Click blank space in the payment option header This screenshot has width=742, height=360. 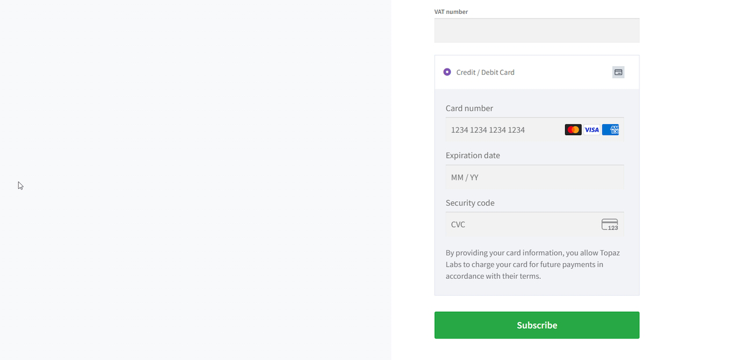(562, 72)
